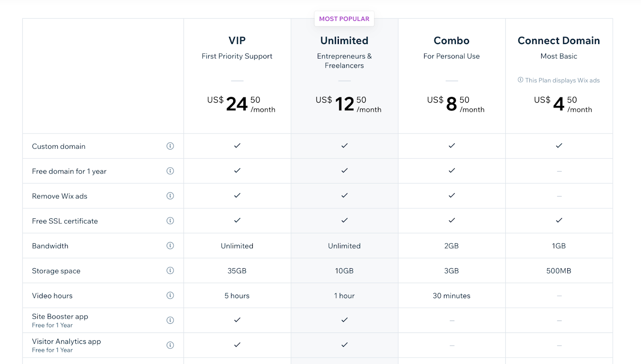641x364 pixels.
Task: Click the Site Booster app info icon
Action: pos(170,320)
